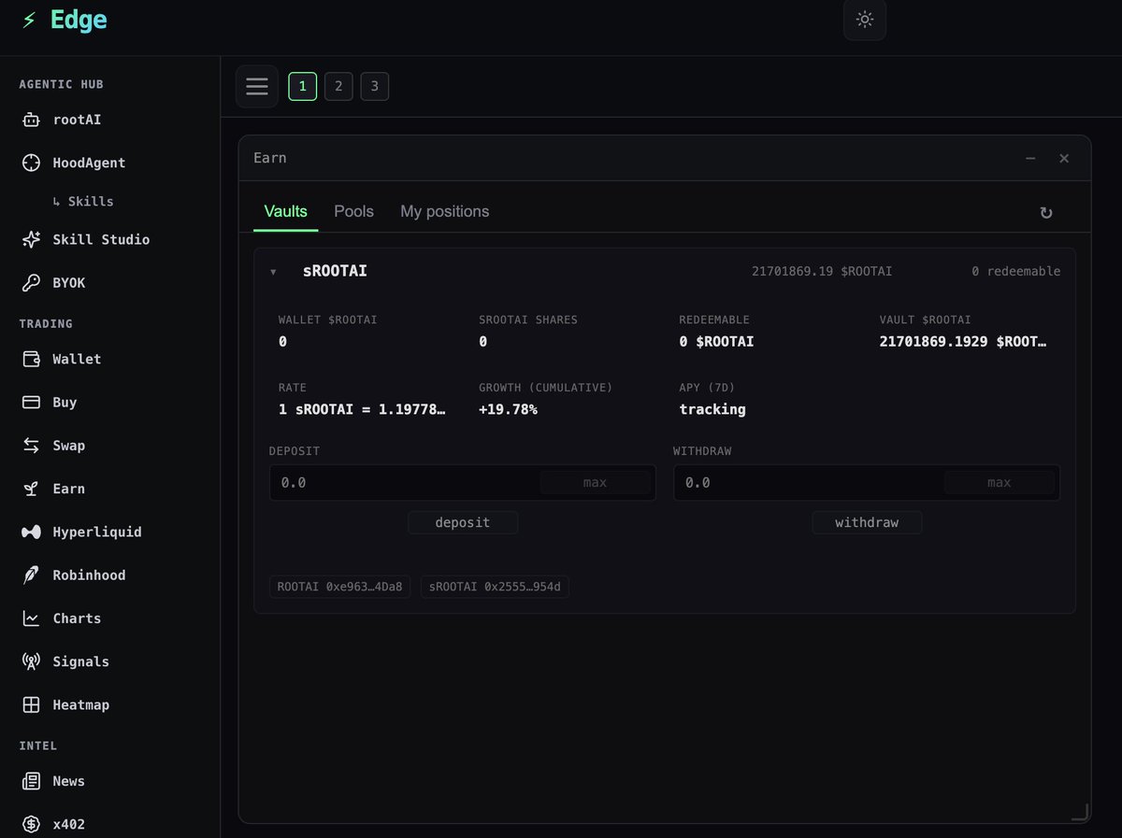Click the Deposit amount field

463,482
